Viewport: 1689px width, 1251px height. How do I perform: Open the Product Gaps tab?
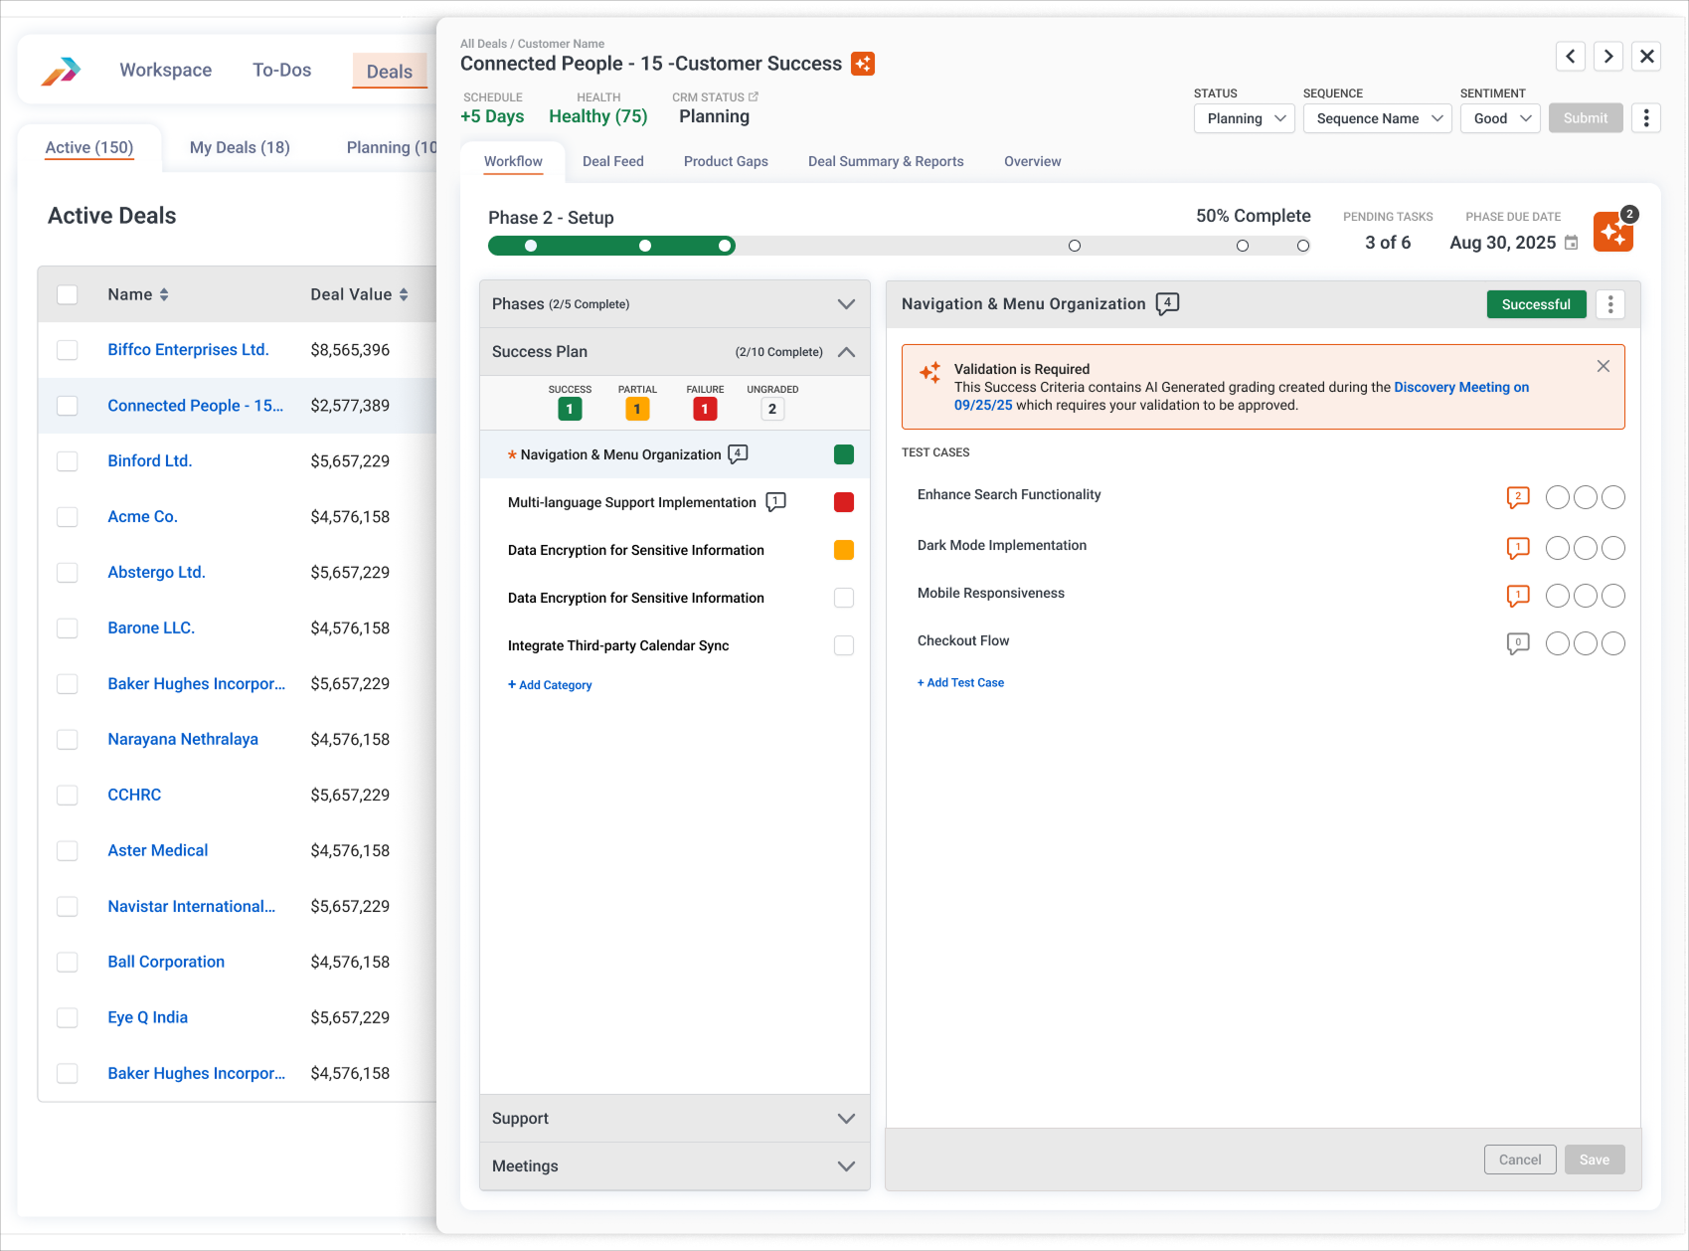click(726, 161)
